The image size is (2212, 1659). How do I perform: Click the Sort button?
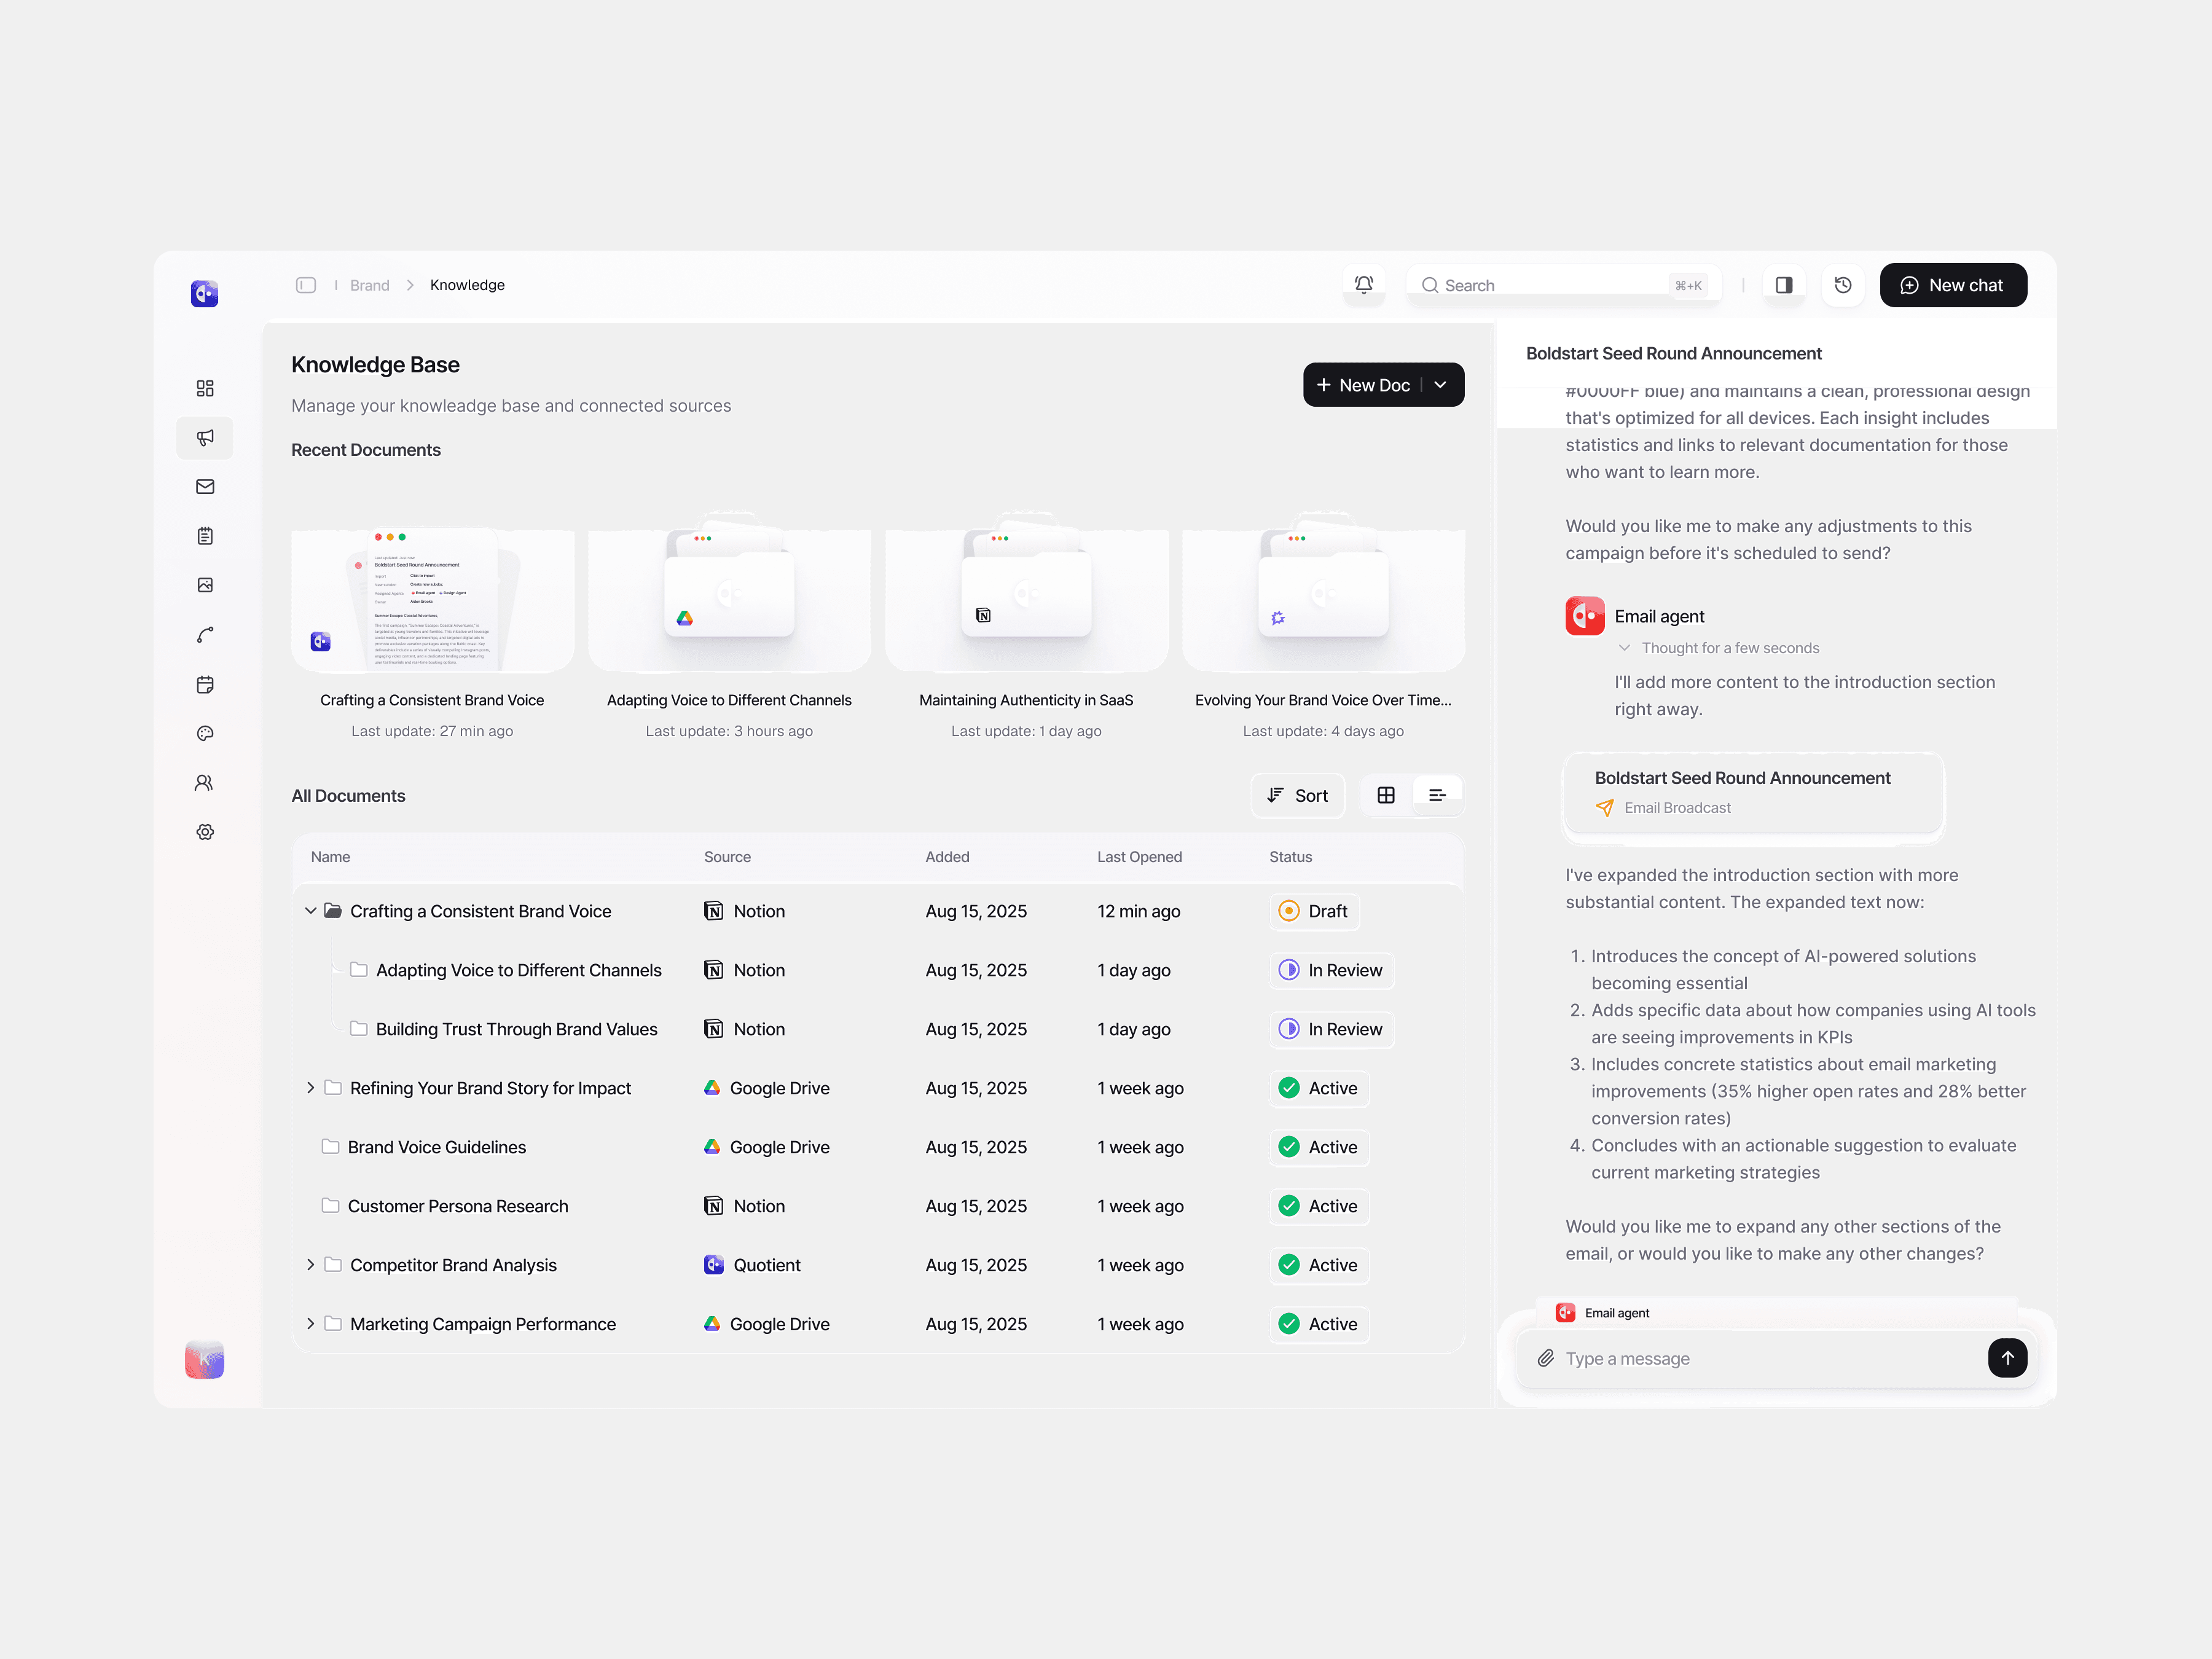click(1297, 795)
